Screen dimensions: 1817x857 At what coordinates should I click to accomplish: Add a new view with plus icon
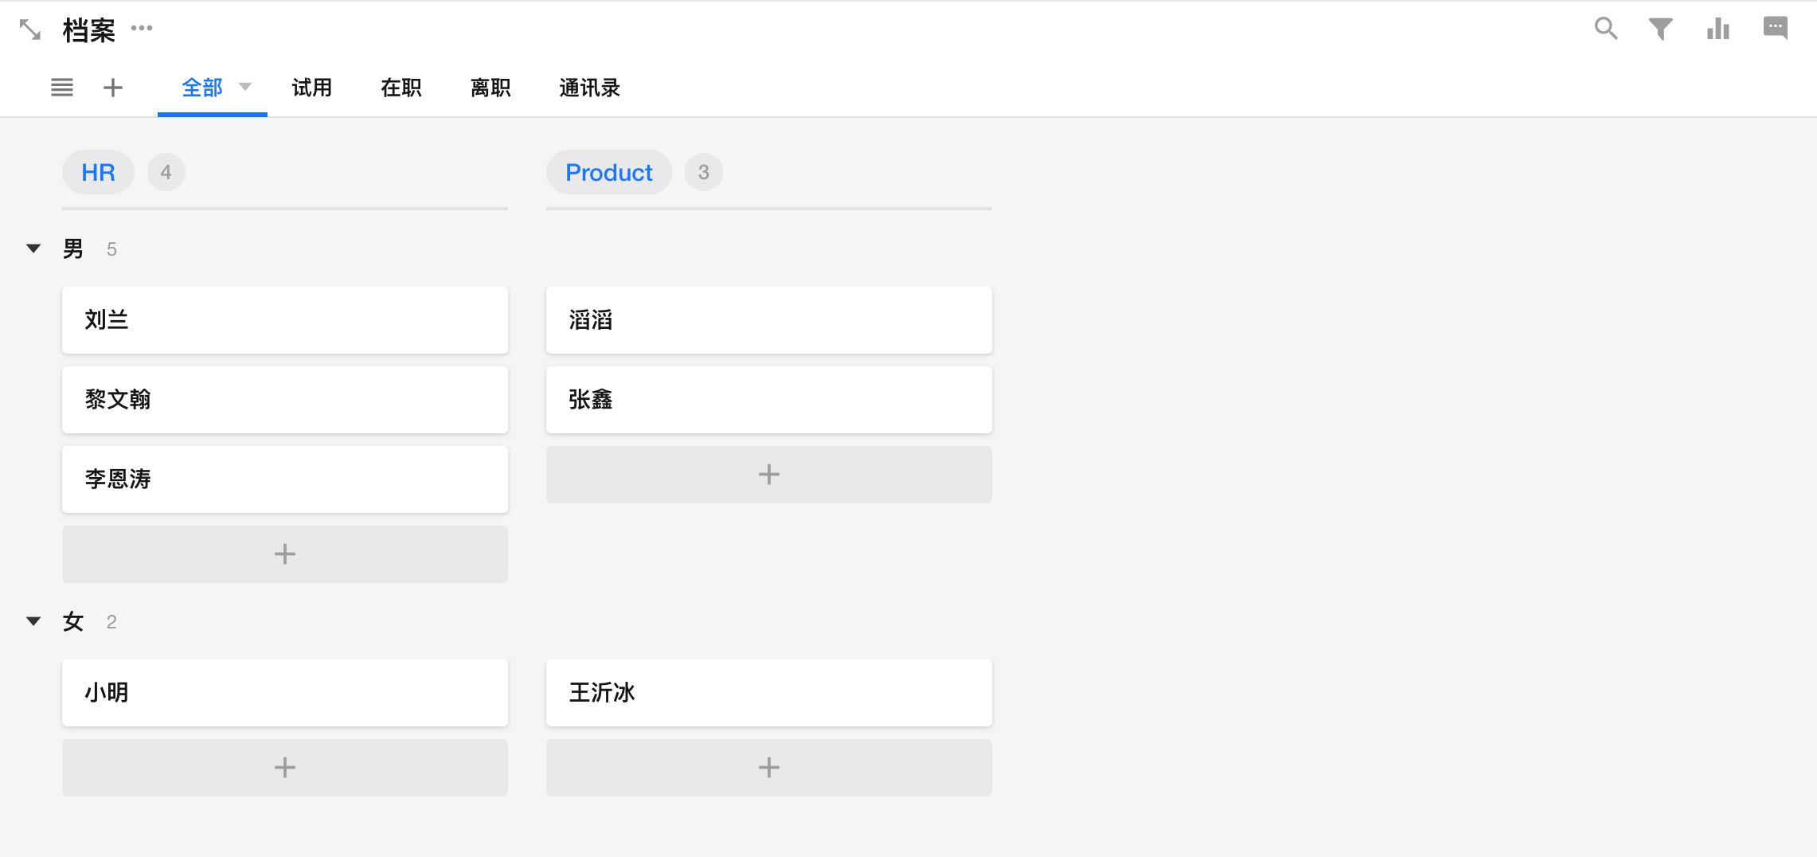(113, 88)
